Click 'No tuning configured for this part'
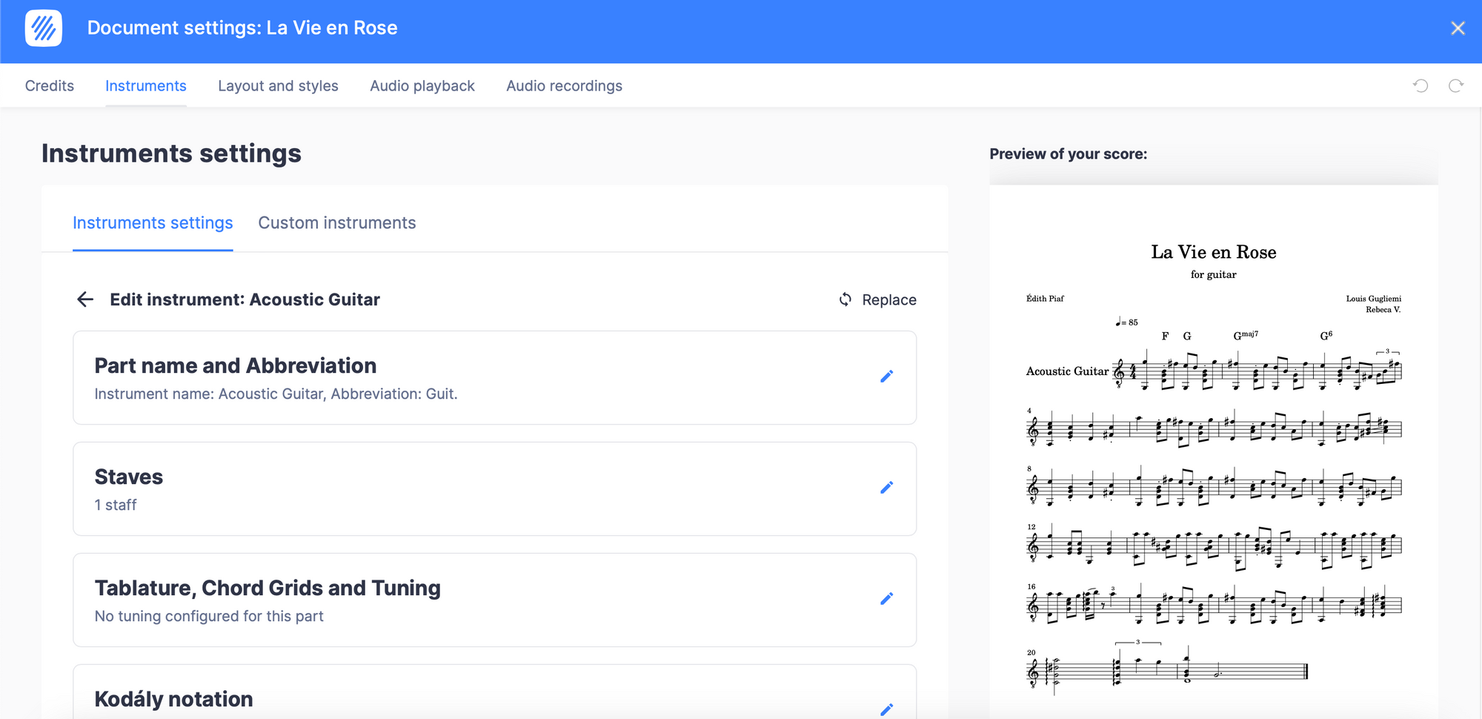The width and height of the screenshot is (1482, 719). 209,617
